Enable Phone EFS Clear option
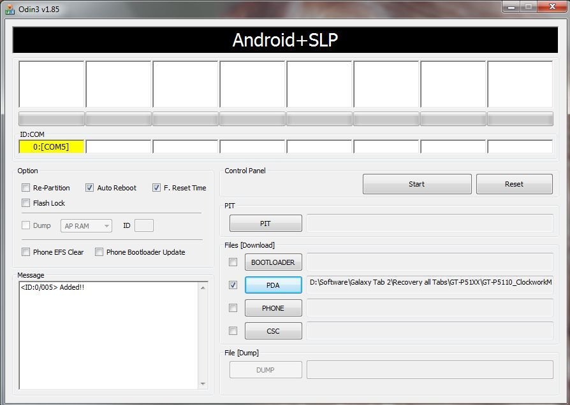 click(x=26, y=252)
